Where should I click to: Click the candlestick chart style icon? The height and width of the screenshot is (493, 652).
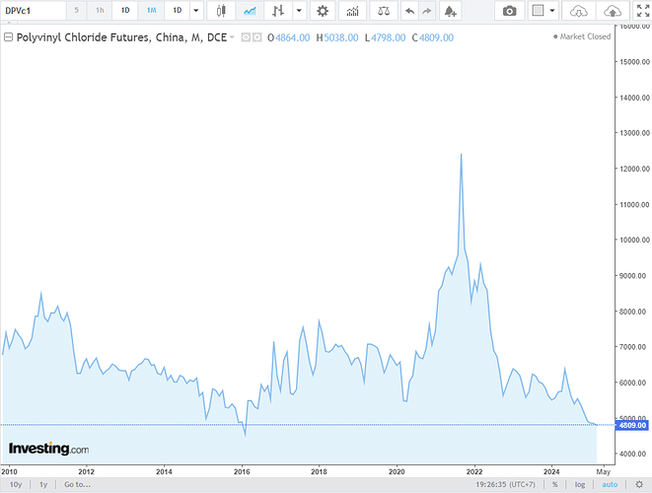click(220, 11)
